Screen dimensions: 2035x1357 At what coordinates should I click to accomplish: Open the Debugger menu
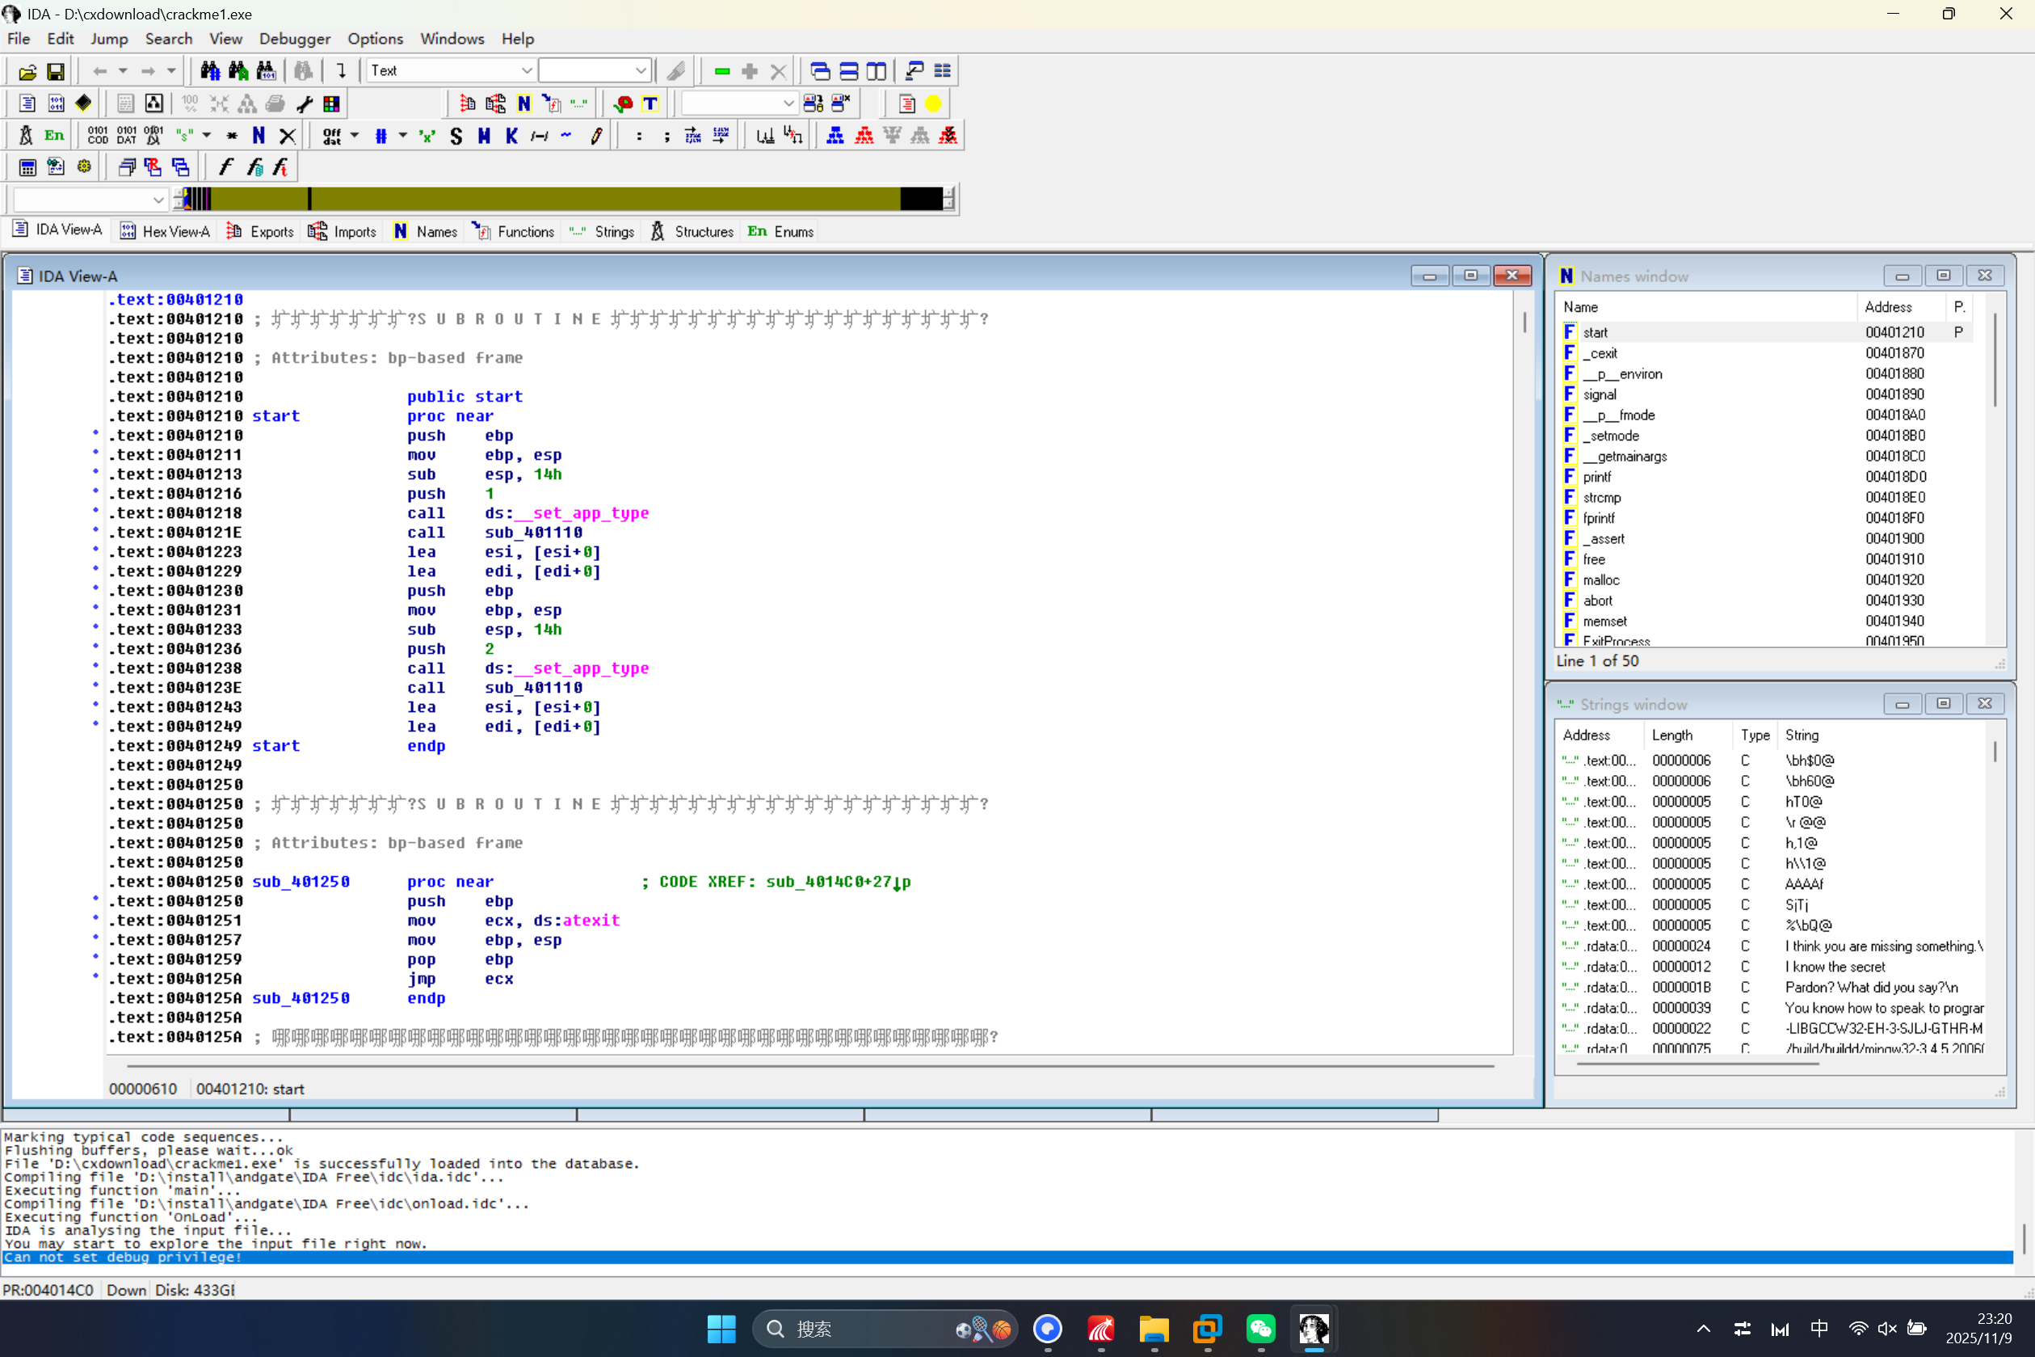click(294, 39)
